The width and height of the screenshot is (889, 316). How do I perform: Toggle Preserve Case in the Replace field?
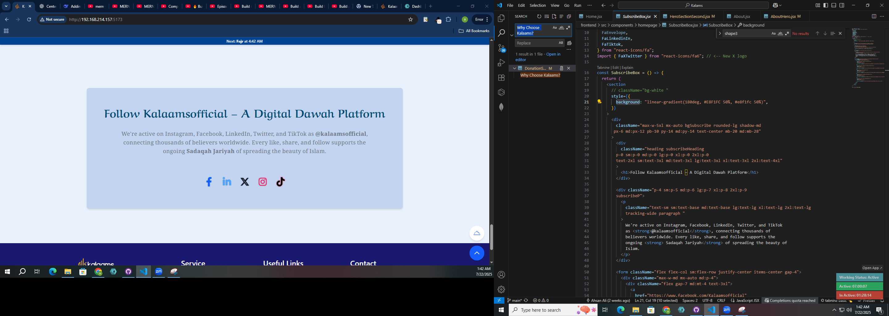coord(561,43)
